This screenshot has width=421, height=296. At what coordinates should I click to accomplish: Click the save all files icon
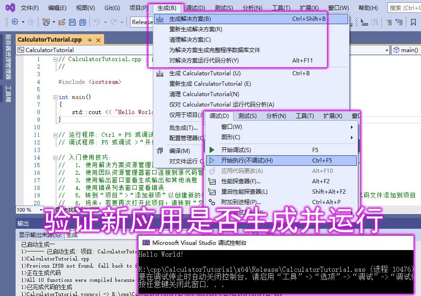point(83,22)
